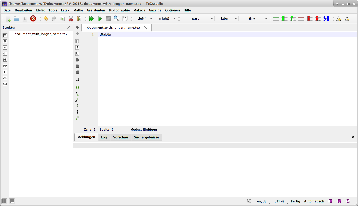Apply bold formatting with the B icon
This screenshot has width=358, height=206.
click(x=77, y=41)
